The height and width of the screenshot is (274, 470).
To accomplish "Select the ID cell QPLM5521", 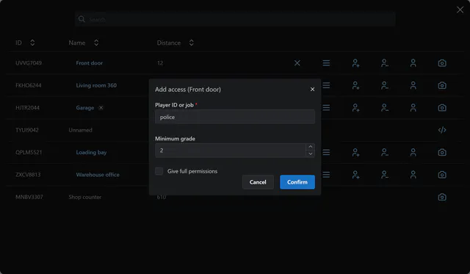I will click(x=29, y=152).
